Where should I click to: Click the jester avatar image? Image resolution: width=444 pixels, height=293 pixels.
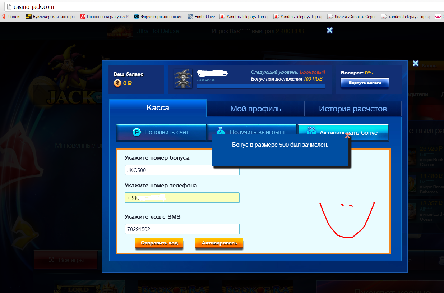tap(183, 79)
